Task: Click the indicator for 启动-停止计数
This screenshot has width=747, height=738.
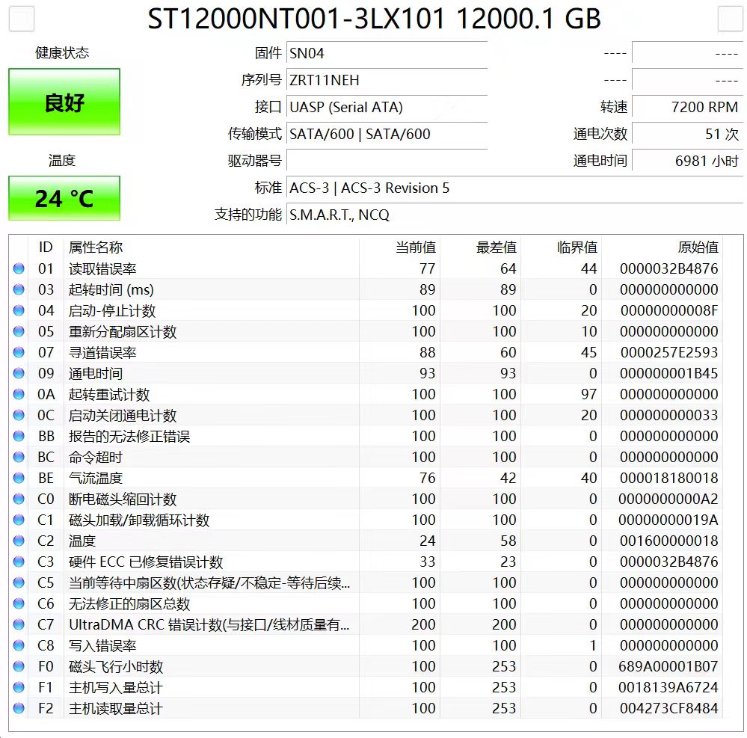Action: [19, 310]
